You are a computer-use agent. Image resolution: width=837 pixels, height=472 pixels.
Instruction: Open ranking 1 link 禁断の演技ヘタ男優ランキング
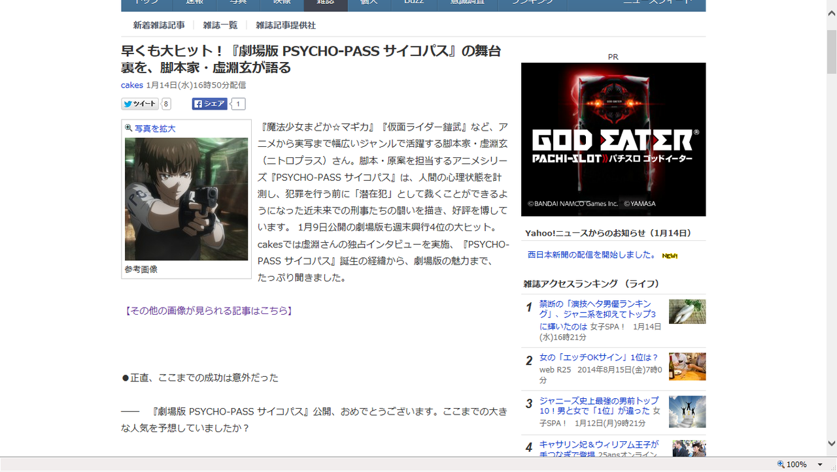point(598,315)
